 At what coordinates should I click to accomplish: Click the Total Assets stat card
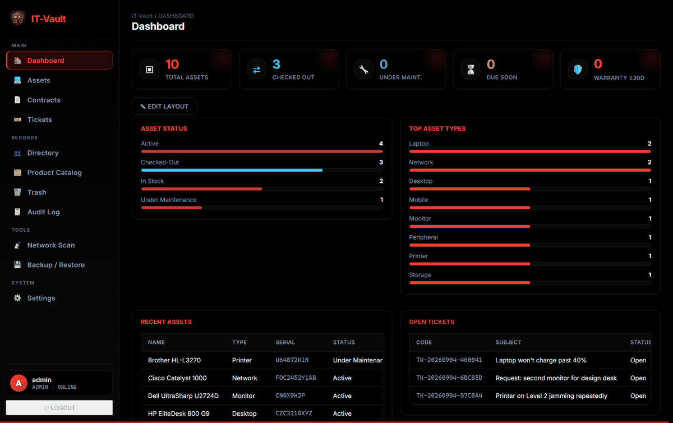click(x=182, y=70)
